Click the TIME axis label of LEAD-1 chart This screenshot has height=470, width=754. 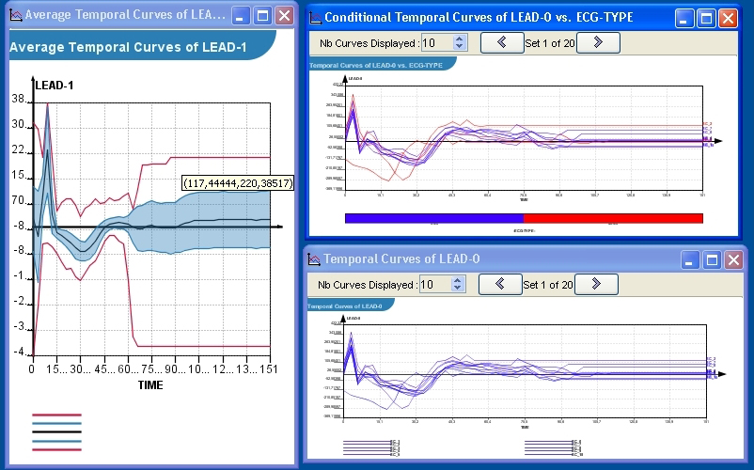pyautogui.click(x=150, y=385)
